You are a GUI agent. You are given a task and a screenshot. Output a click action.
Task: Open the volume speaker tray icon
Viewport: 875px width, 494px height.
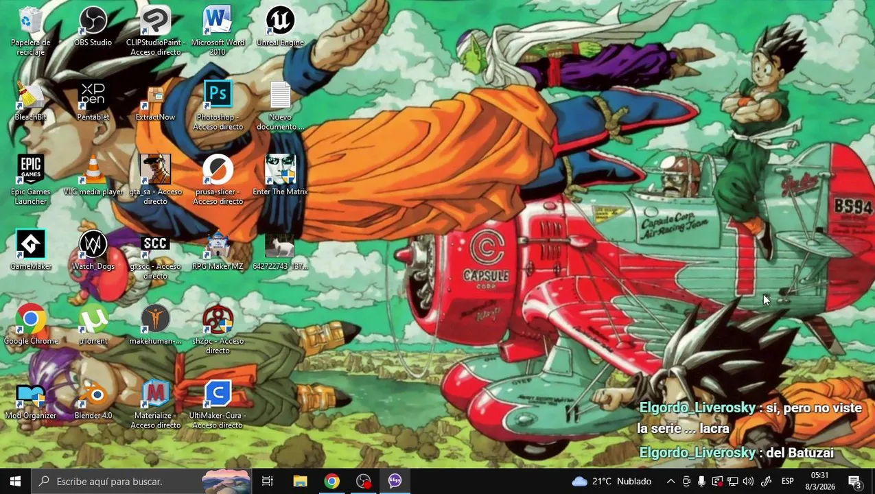pyautogui.click(x=748, y=481)
